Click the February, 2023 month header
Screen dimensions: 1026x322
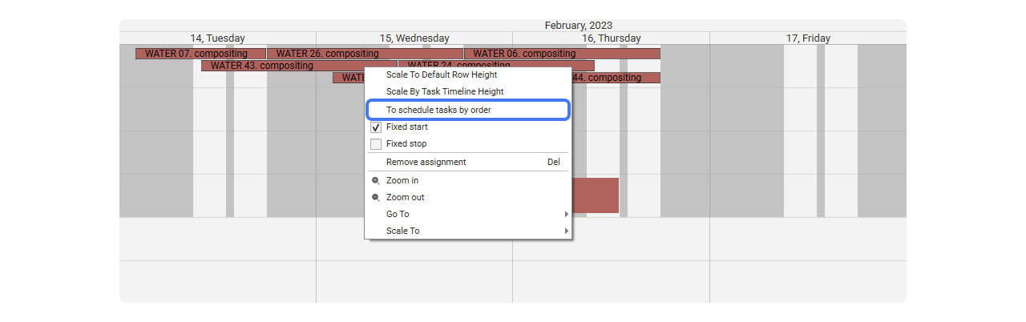(x=579, y=26)
